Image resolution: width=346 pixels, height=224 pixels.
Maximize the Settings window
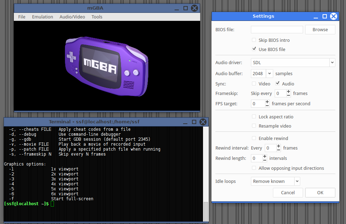tap(324, 16)
